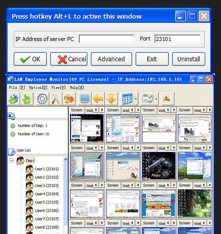Open dropdown arrow beside message send icon
Viewport: 221px width, 234px height.
[156, 99]
